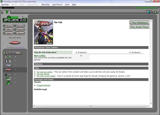Open the Help menu
Screen dimensions: 160x115
74,4
